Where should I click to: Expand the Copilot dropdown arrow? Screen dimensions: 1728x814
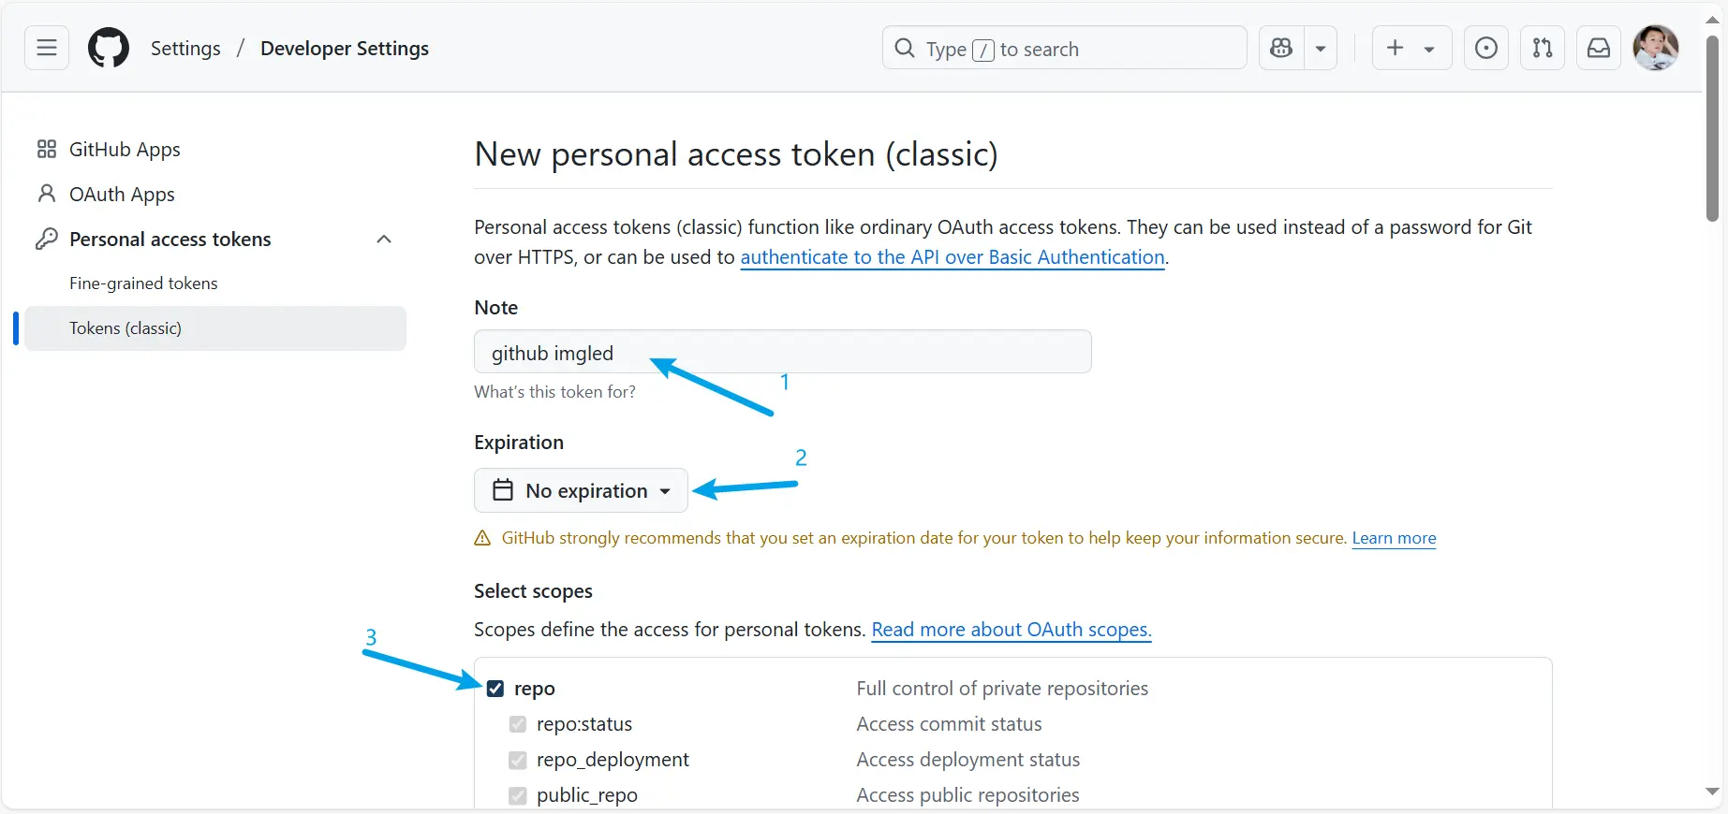click(1321, 48)
